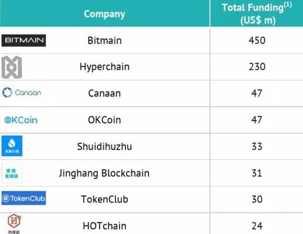Click the OKCoin name text
Viewport: 303px width, 234px height.
[104, 120]
